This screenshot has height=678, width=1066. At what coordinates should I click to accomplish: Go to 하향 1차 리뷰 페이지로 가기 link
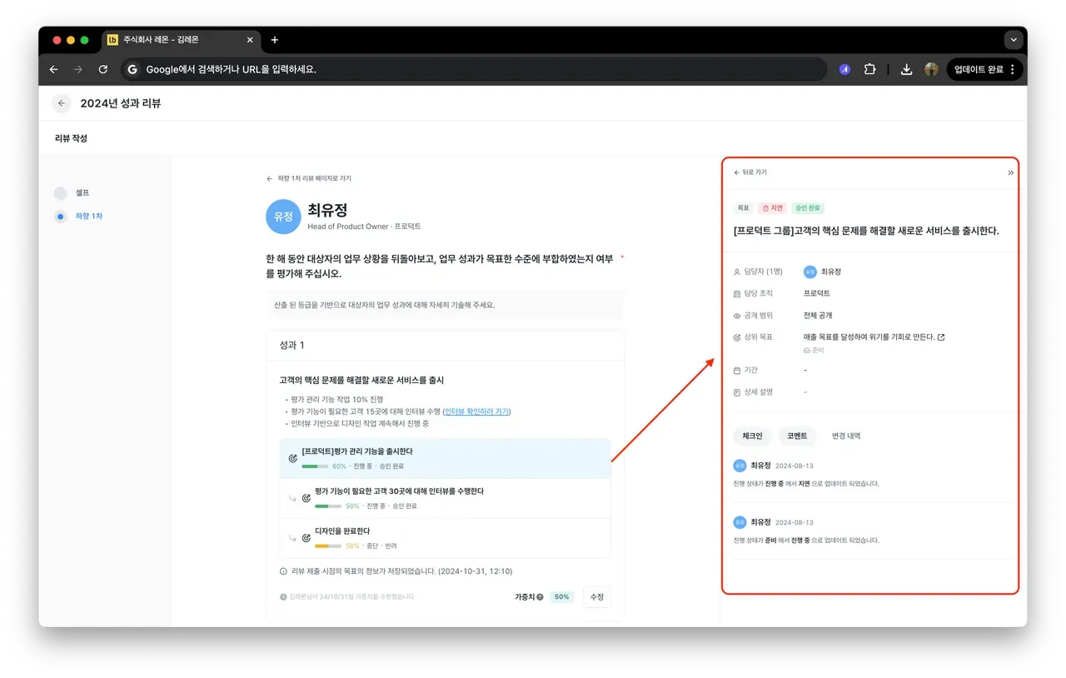tap(308, 178)
